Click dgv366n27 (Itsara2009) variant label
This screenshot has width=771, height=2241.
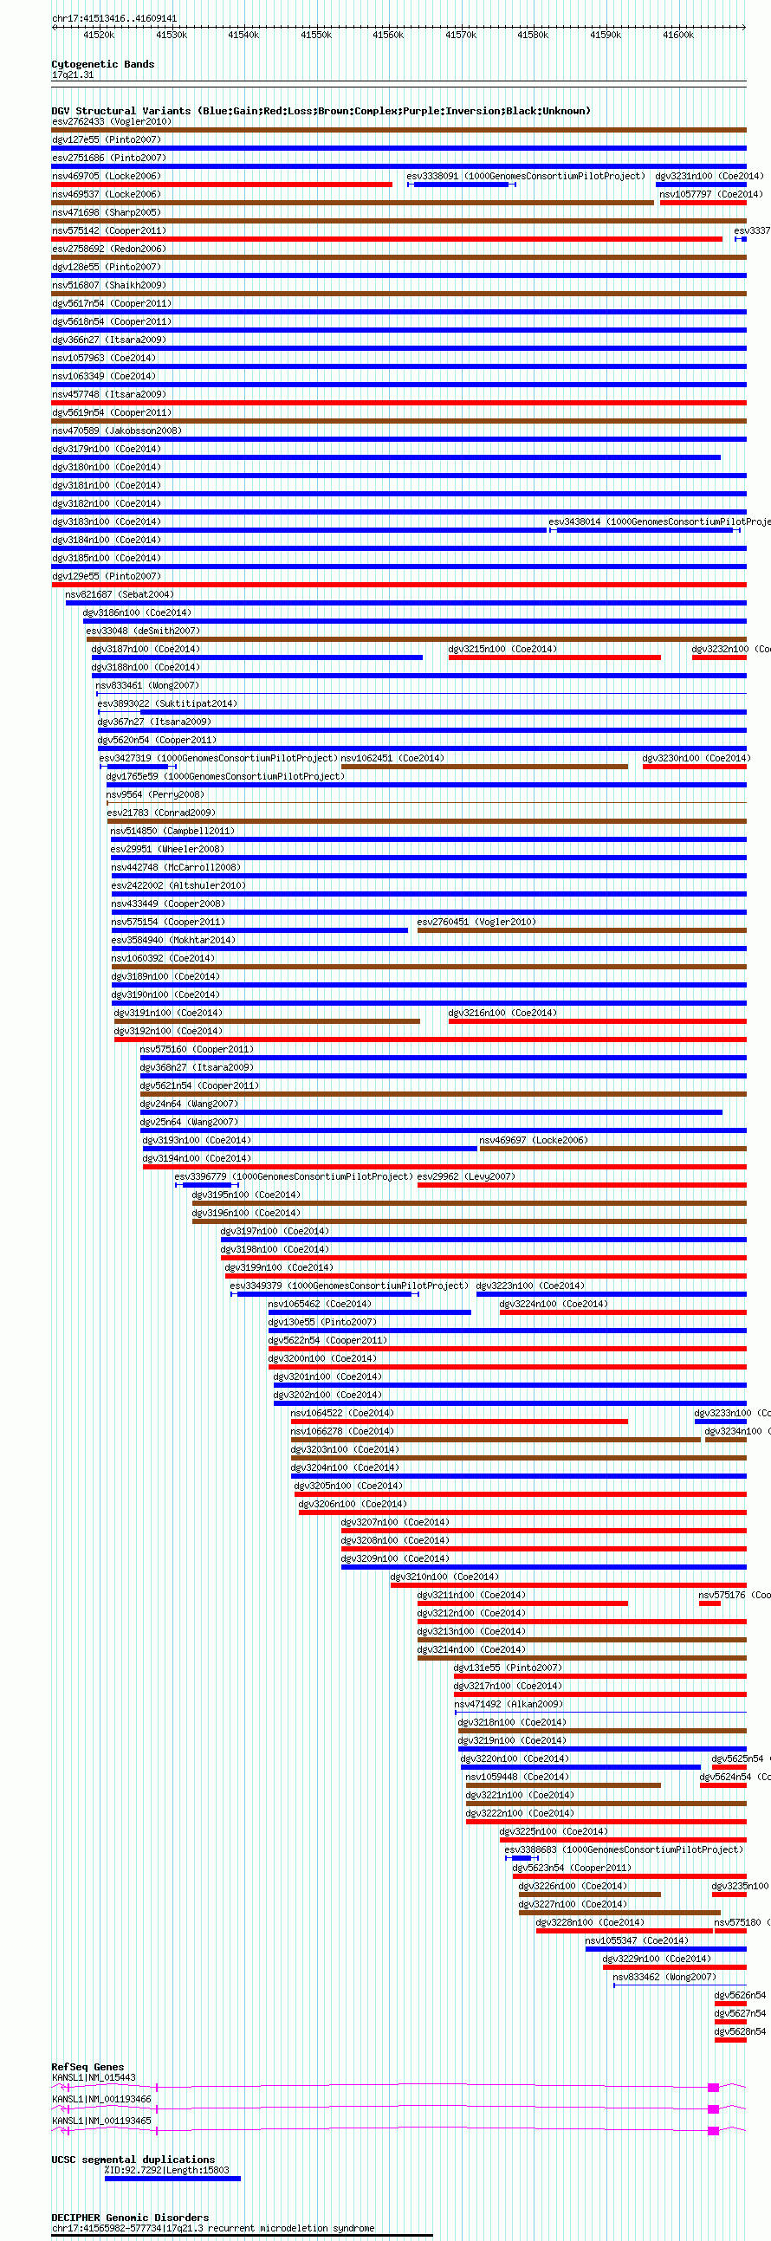(x=109, y=340)
